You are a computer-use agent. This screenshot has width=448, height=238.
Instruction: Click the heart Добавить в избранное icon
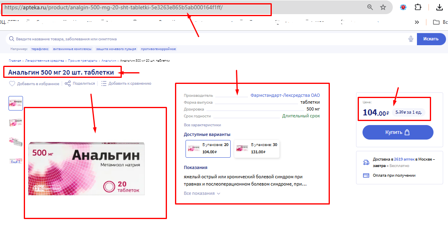click(12, 84)
